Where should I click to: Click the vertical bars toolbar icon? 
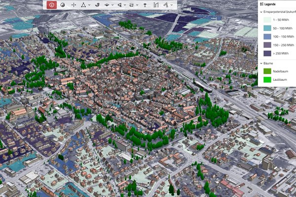[156, 4]
